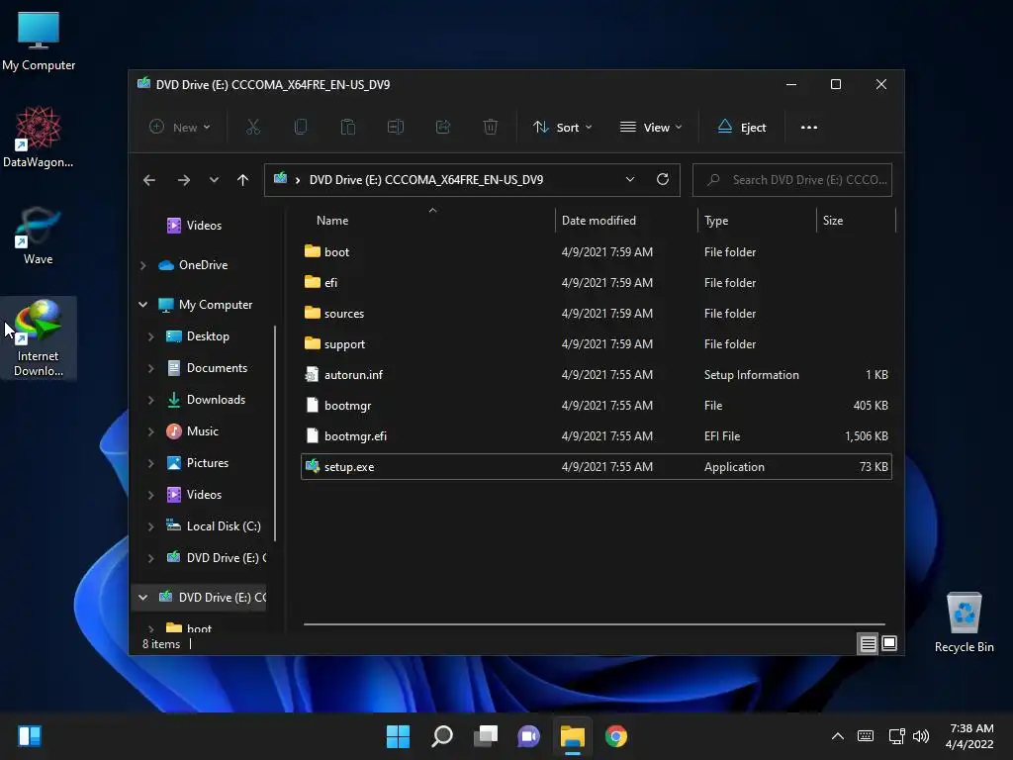Click the Share icon in toolbar
Screen dimensions: 1013x760
pos(443,128)
